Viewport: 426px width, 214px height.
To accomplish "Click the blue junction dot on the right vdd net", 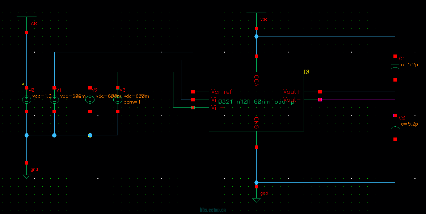I will 256,36.
